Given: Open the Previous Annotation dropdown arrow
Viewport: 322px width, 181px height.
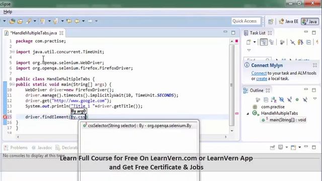Looking at the screenshot, I should point(62,21).
